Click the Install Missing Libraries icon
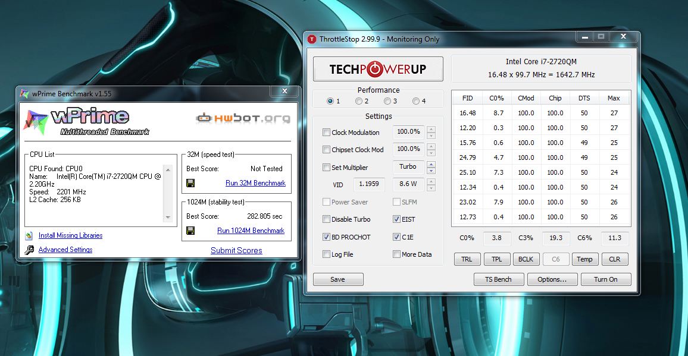Image resolution: width=688 pixels, height=356 pixels. coord(29,235)
